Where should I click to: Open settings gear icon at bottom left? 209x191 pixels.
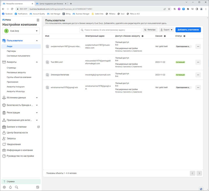4,187
